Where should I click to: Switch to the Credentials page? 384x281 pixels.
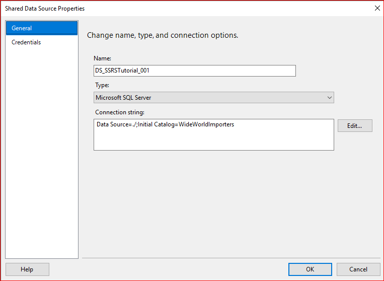pos(26,42)
